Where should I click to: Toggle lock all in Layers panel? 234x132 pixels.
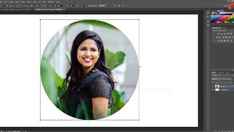click(225, 83)
